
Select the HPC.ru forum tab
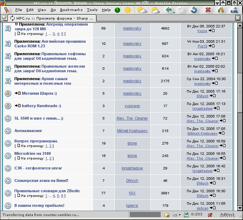click(x=52, y=18)
